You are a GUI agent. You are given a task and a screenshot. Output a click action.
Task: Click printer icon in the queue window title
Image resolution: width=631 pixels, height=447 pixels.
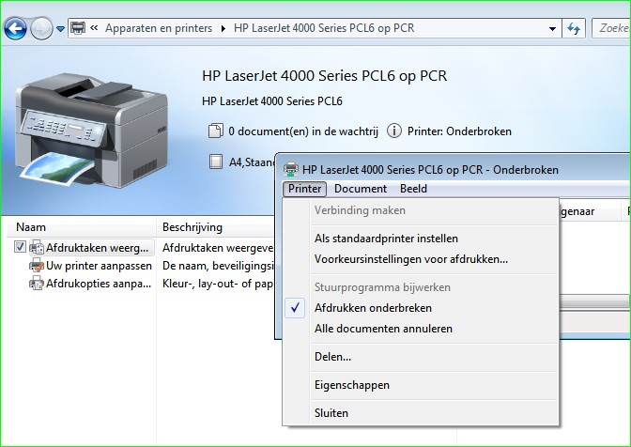(x=291, y=169)
